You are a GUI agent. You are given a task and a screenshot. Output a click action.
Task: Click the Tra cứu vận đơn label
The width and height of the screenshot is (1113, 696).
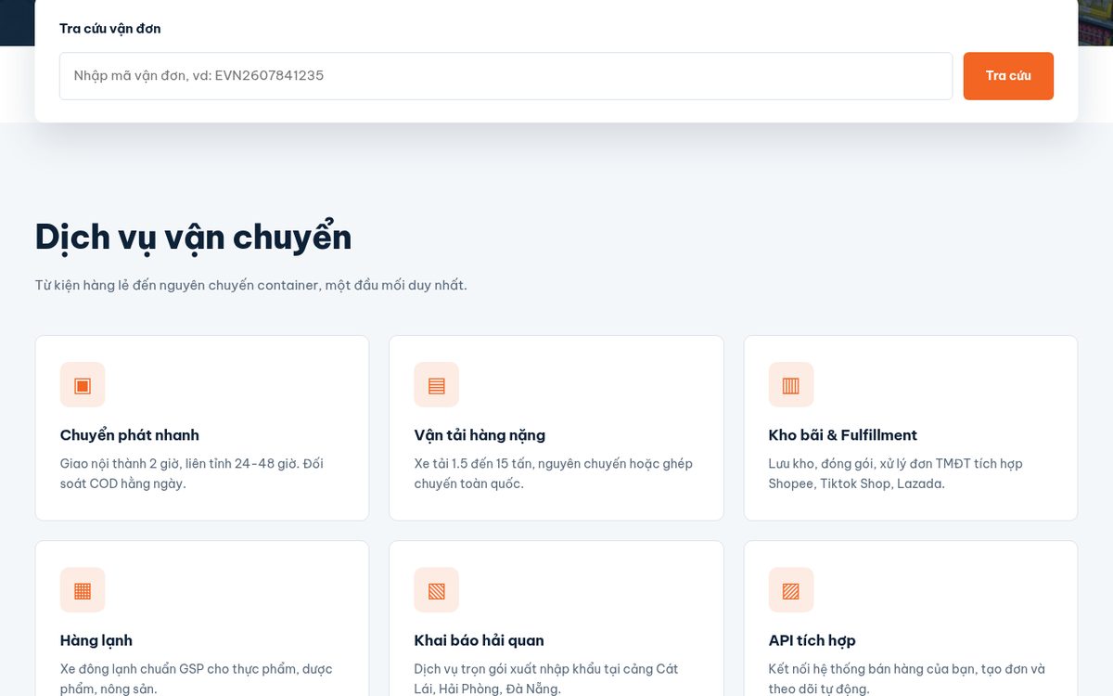[x=110, y=29]
